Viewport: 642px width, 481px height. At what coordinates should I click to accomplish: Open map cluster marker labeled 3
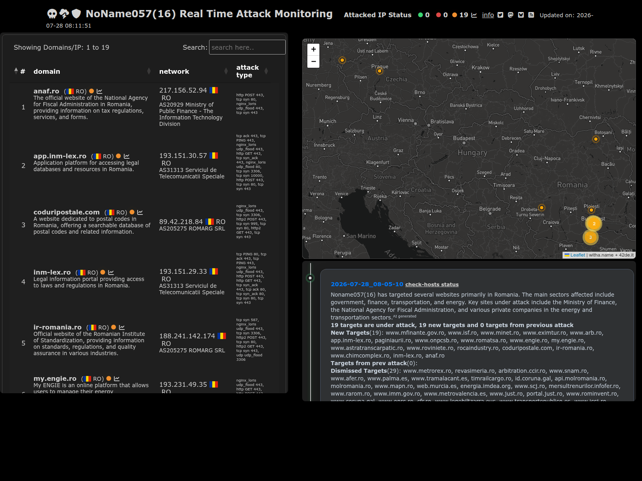[591, 237]
